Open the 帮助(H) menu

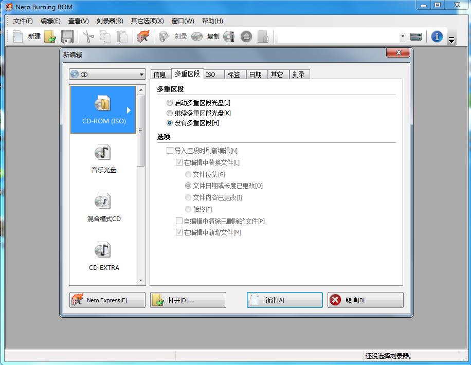coord(212,21)
